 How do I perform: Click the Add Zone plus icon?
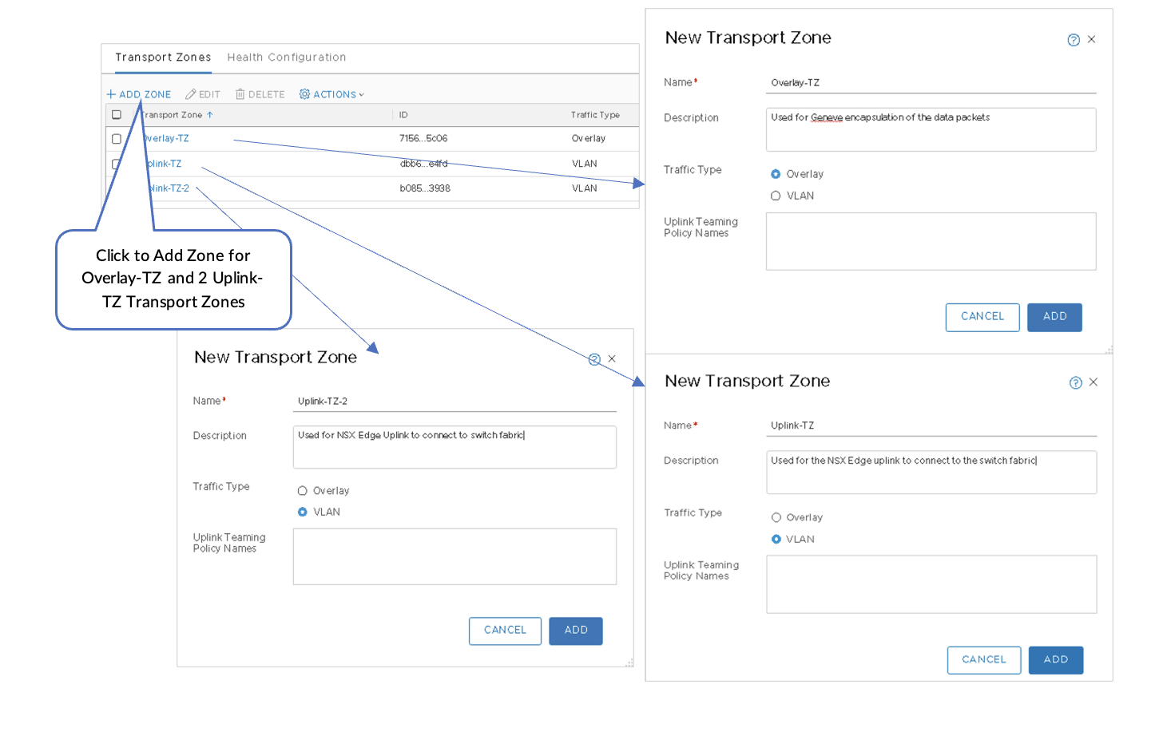pos(111,94)
